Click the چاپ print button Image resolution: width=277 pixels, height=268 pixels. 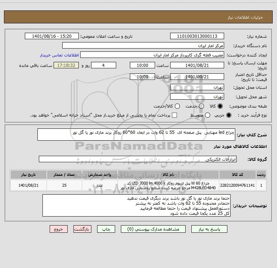click(x=106, y=229)
